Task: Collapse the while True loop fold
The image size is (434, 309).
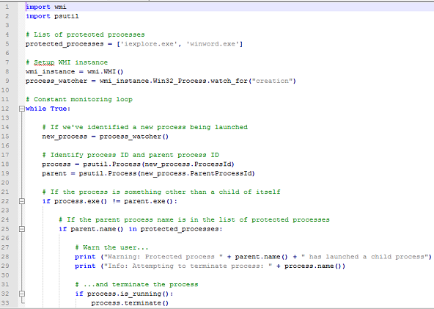Action: [22, 109]
